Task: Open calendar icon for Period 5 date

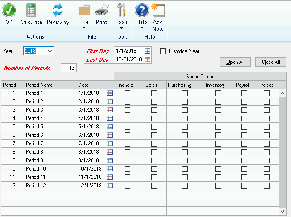Action: [x=110, y=127]
